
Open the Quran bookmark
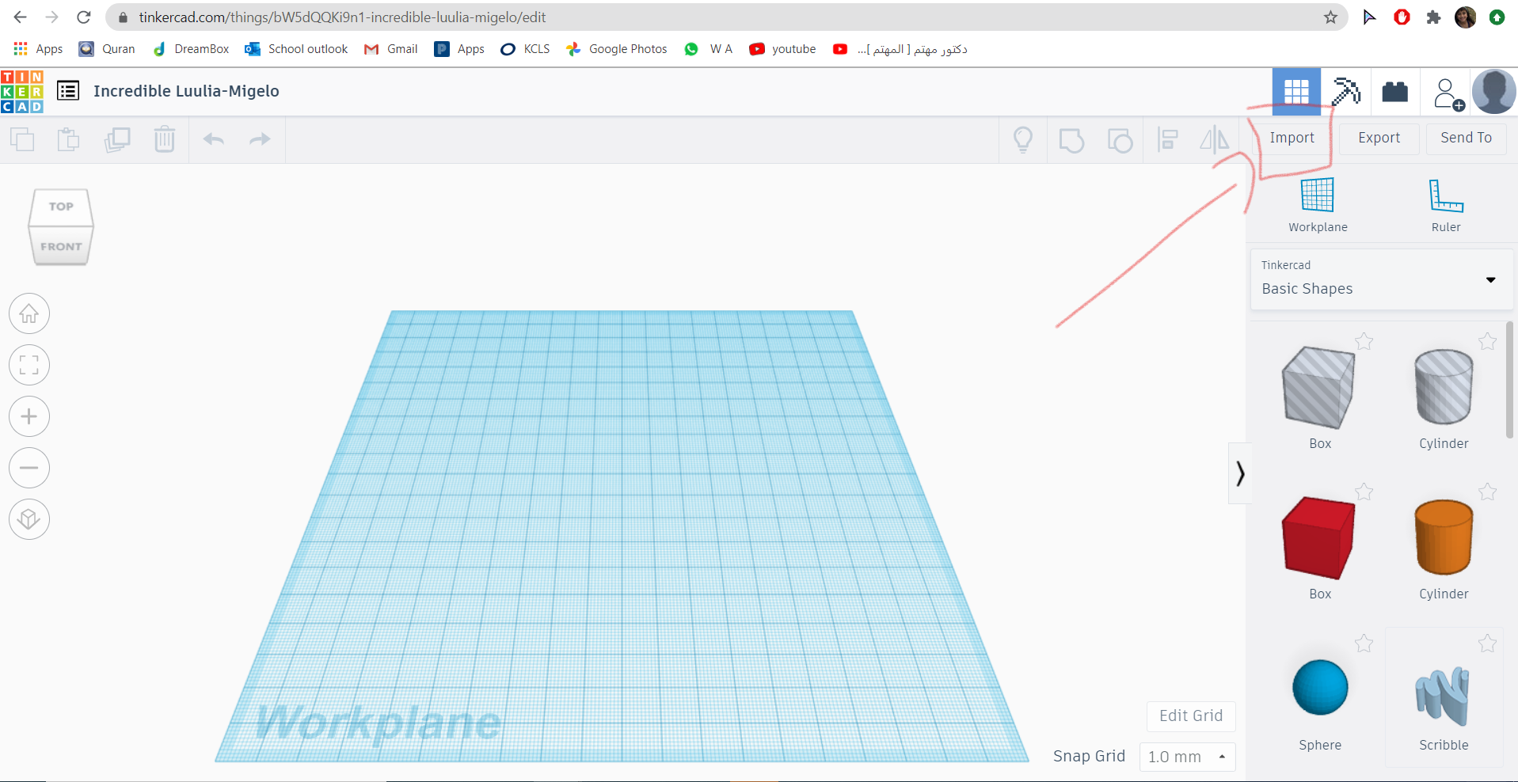pyautogui.click(x=107, y=49)
